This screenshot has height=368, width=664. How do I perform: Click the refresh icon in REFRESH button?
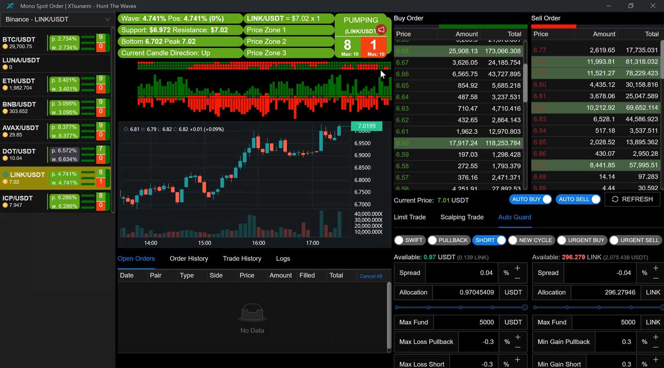point(615,199)
